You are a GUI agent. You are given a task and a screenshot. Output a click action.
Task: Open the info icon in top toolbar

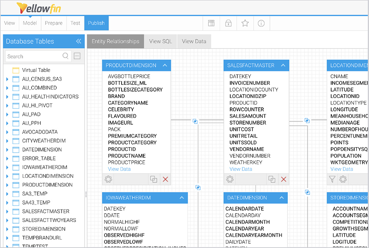coord(261,23)
